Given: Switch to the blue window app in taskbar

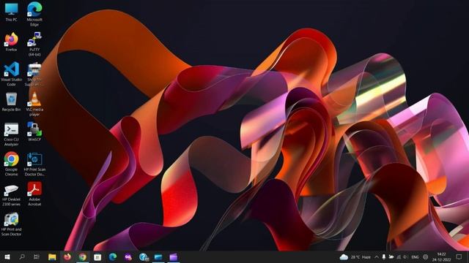Looking at the screenshot, I should pos(158,256).
